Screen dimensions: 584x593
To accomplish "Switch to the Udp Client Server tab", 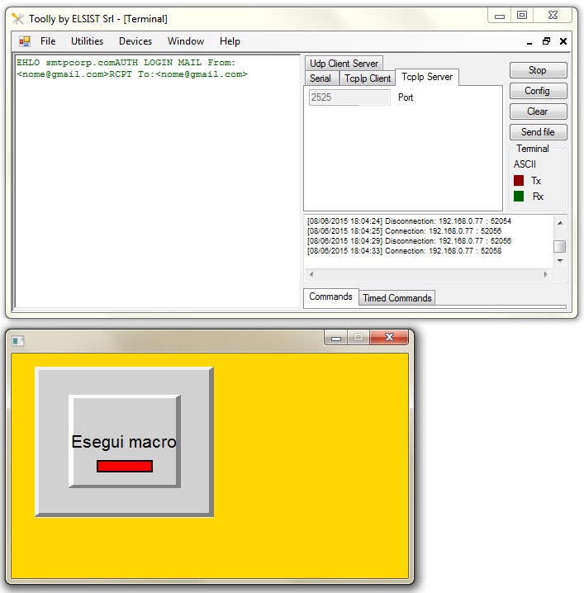I will (x=344, y=63).
